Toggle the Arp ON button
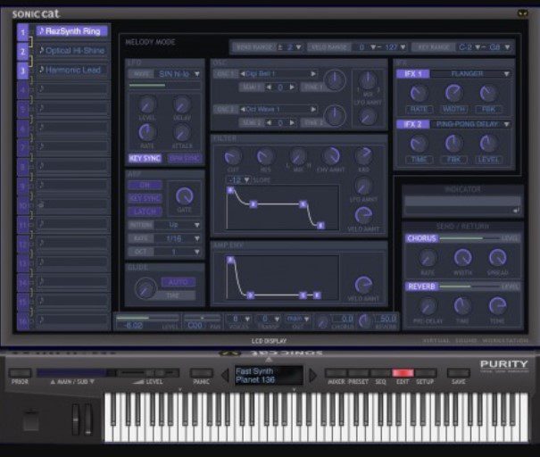The width and height of the screenshot is (540, 457). click(x=145, y=185)
